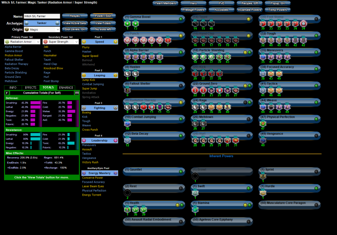Select the single enhancement slot under Fallout Shelter
The image size is (337, 235).
pos(127,90)
